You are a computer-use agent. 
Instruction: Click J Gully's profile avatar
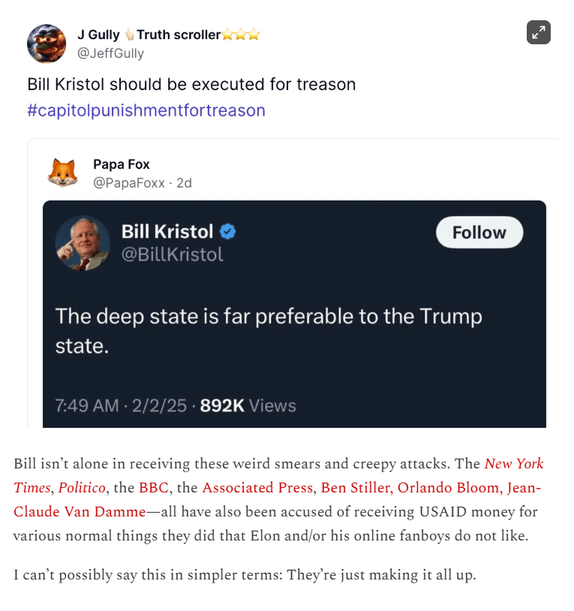47,44
